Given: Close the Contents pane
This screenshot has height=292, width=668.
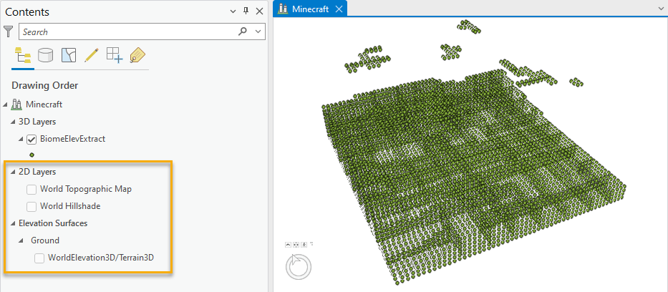Looking at the screenshot, I should click(x=259, y=11).
